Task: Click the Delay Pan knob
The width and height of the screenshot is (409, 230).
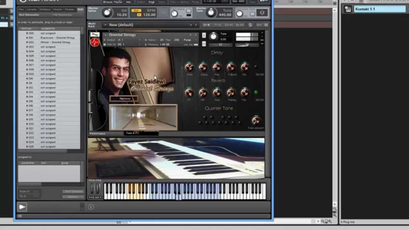Action: coord(217,67)
